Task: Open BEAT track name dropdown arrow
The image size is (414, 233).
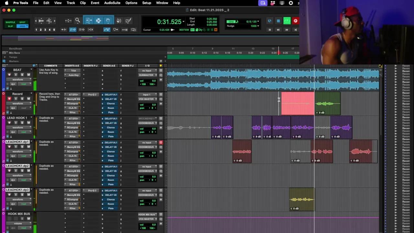Action: pyautogui.click(x=31, y=70)
